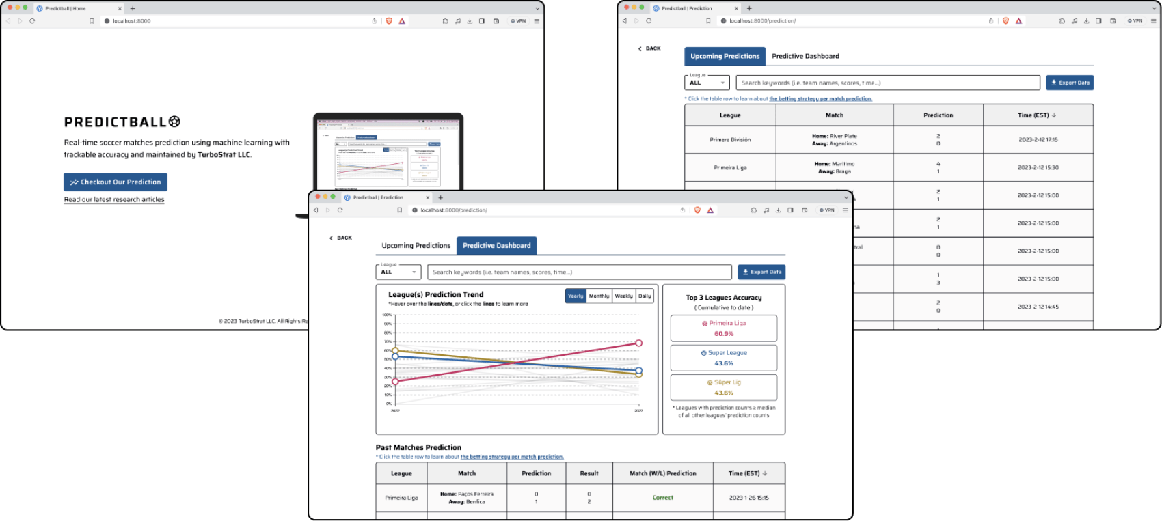Open Brave Shields in Upcoming Predictions window

pyautogui.click(x=1005, y=21)
